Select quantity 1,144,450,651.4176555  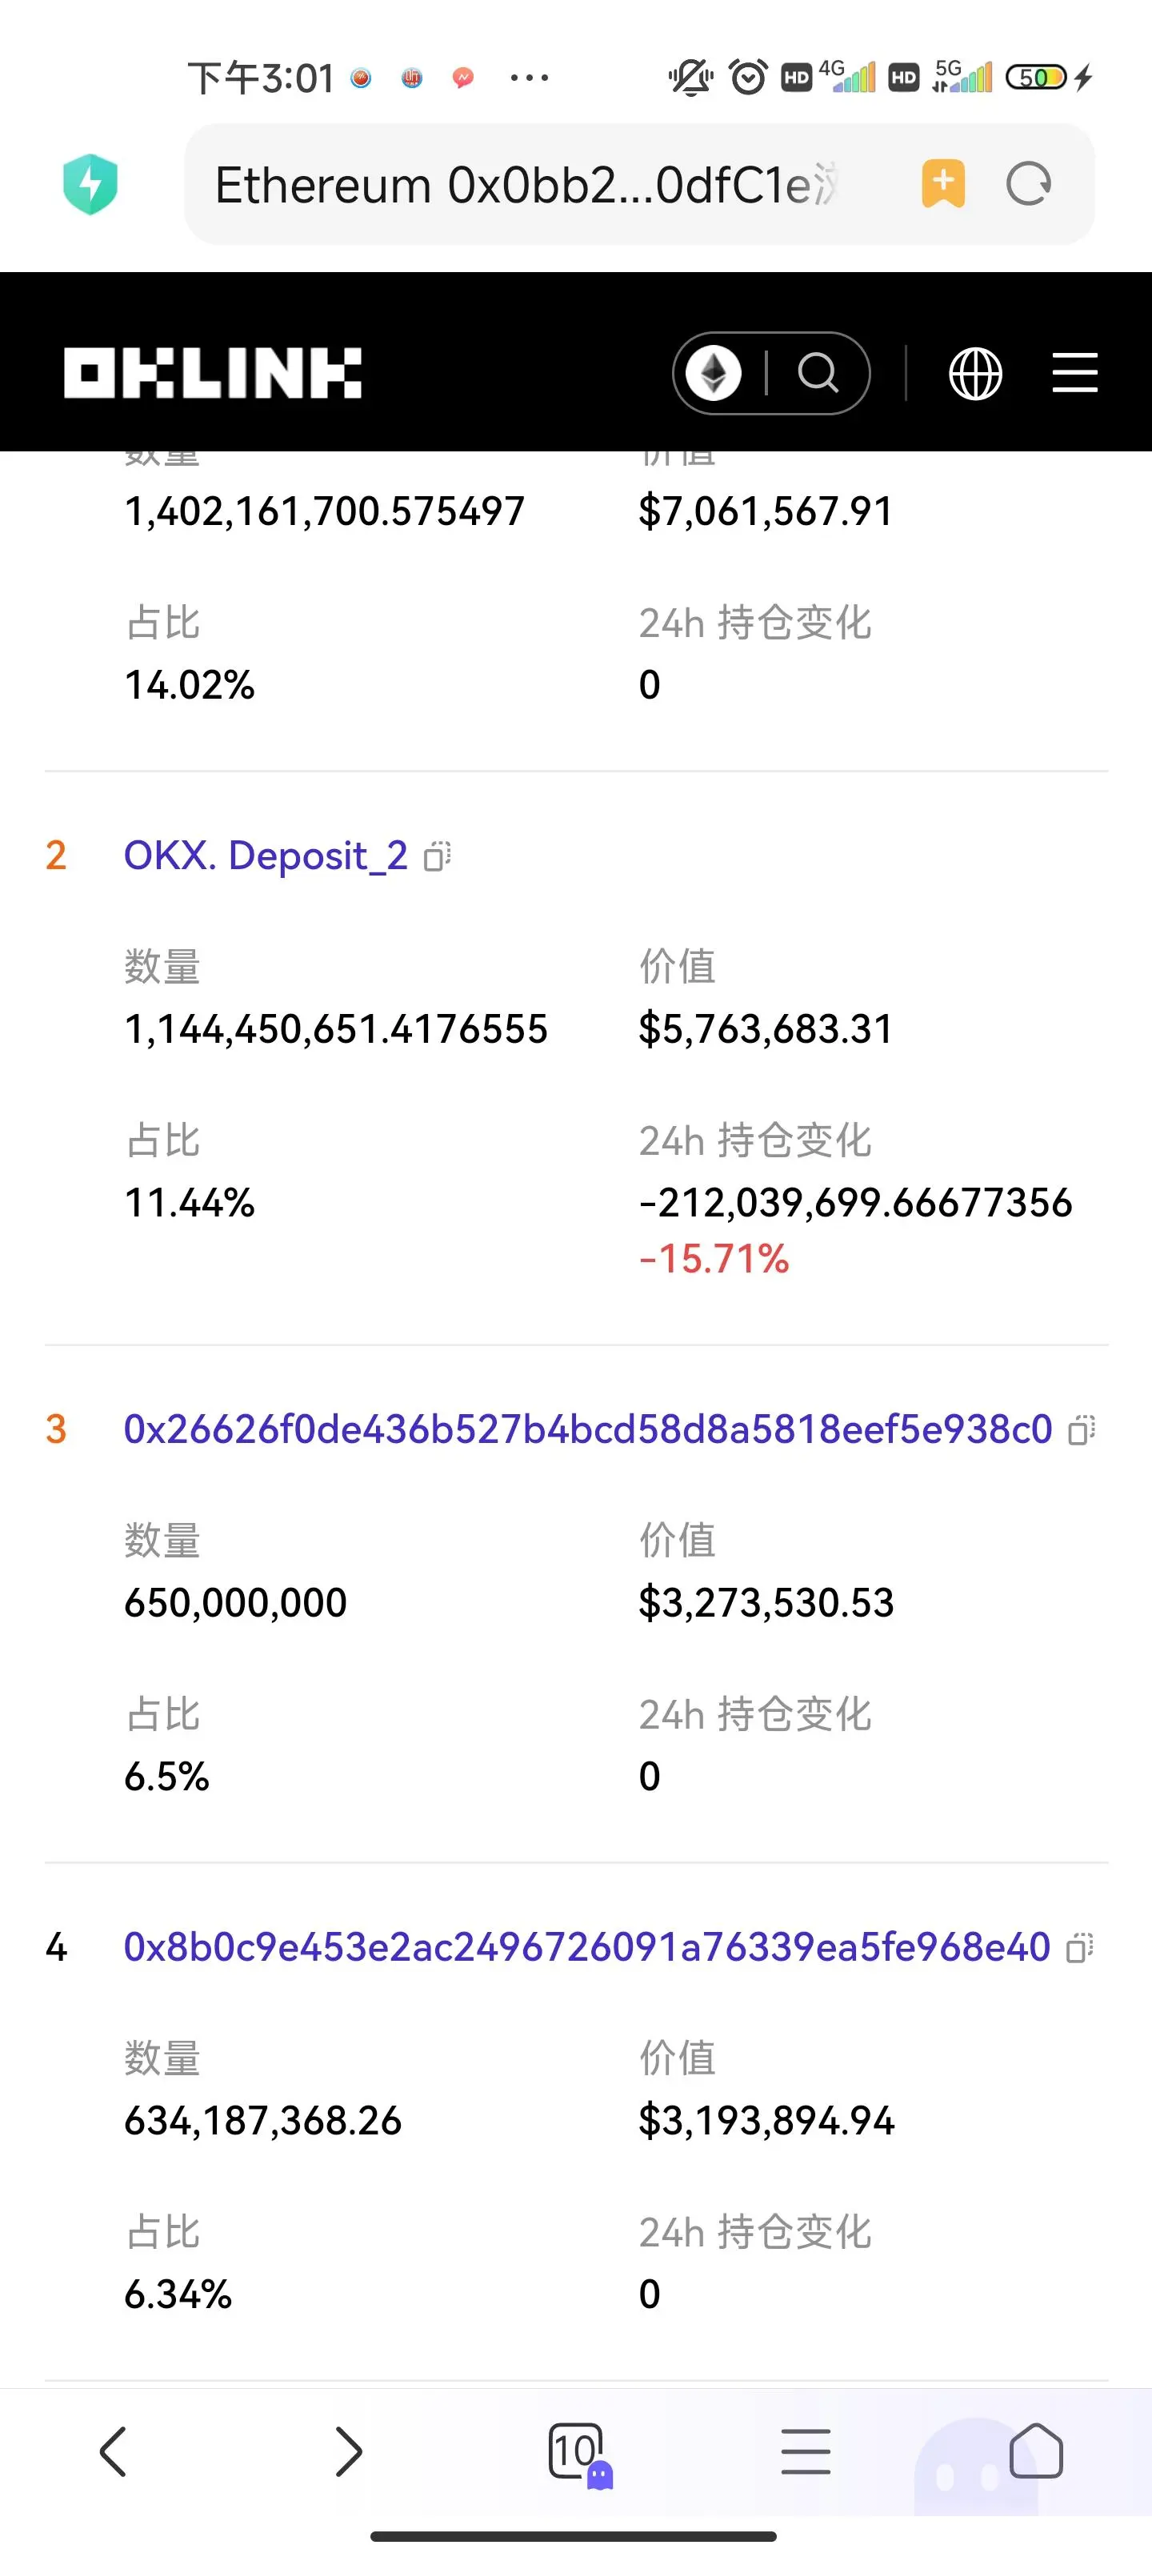point(336,1029)
